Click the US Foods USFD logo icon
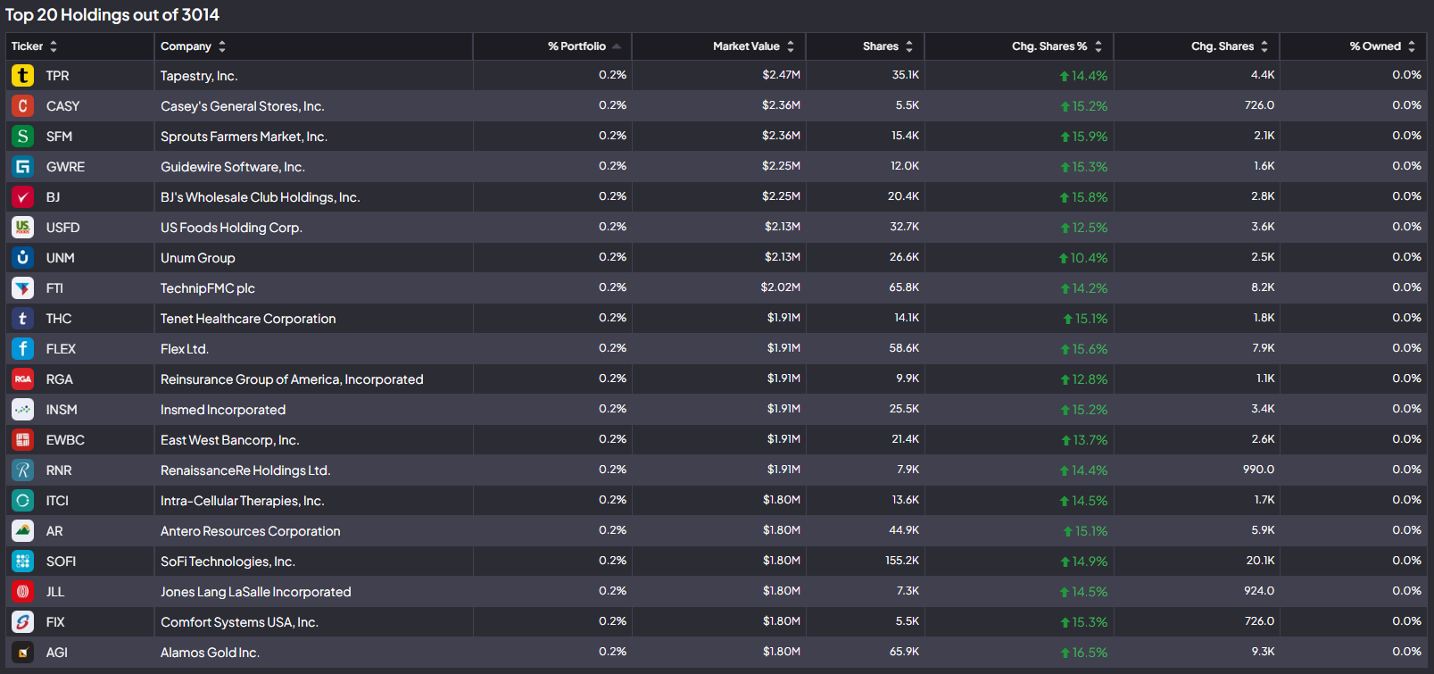1434x674 pixels. (22, 228)
